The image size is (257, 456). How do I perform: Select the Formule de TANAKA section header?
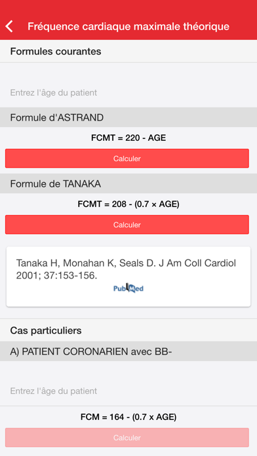128,183
